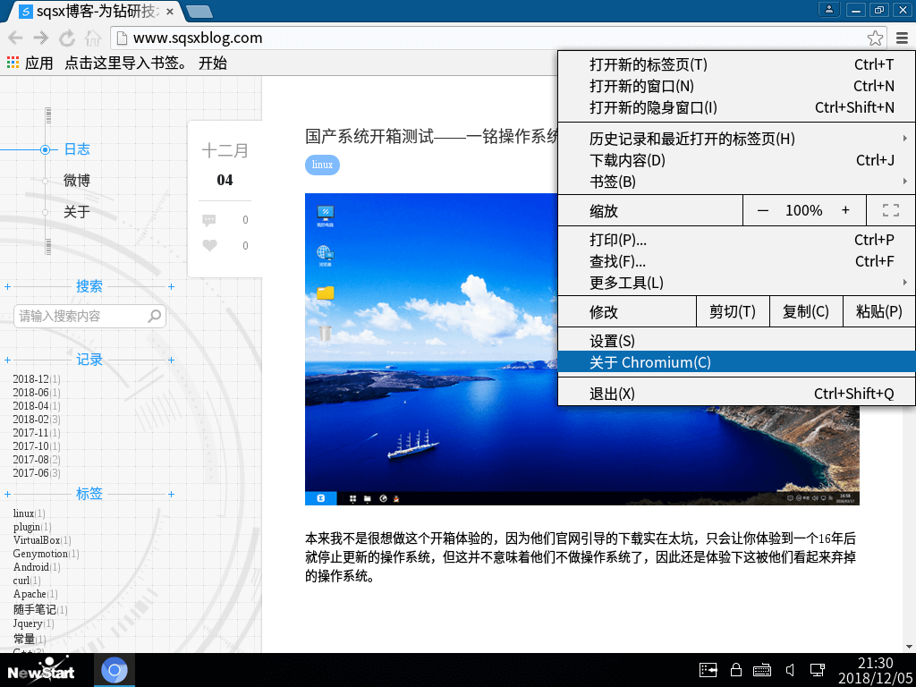Viewport: 916px width, 687px height.
Task: Click the 粘贴(P) button
Action: [878, 311]
